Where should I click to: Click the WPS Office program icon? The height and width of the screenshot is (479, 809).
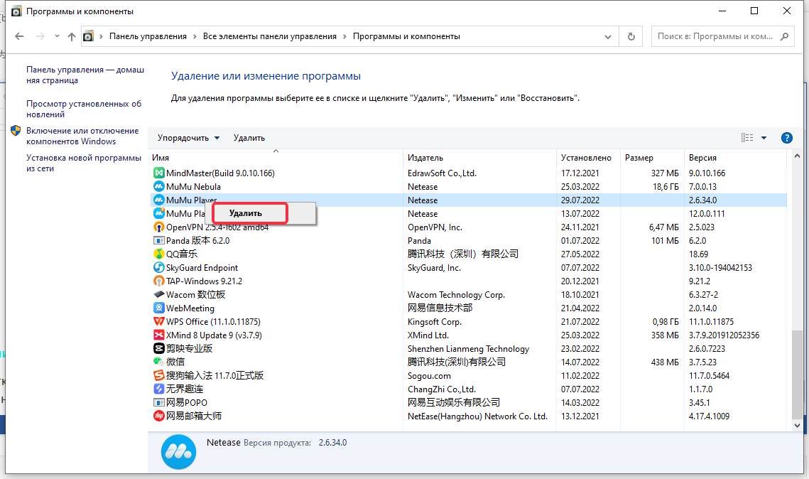(x=159, y=321)
